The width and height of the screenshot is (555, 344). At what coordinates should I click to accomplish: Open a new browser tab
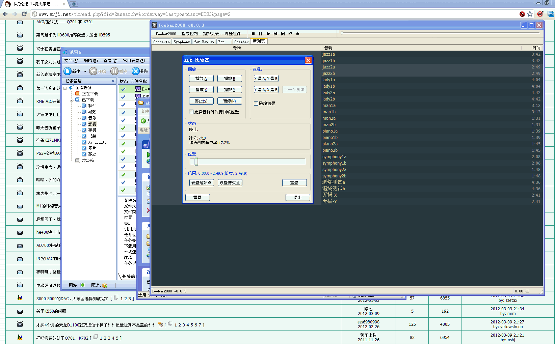click(74, 4)
